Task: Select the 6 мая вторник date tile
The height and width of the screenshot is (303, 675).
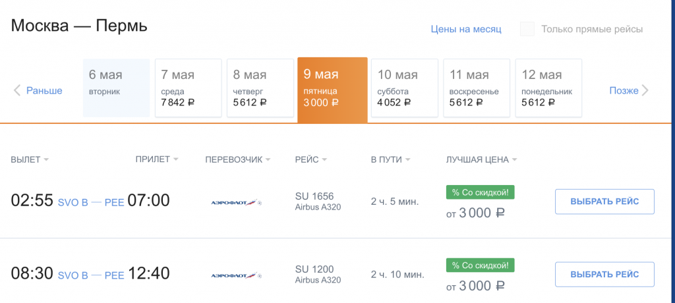Action: tap(116, 88)
